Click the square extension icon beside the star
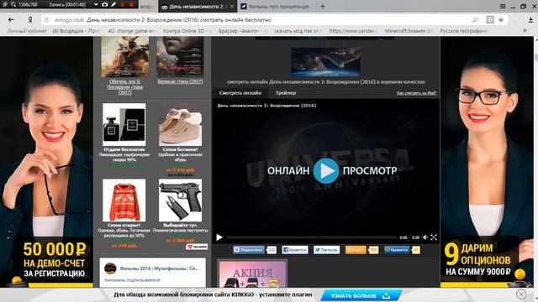This screenshot has height=302, width=538. pyautogui.click(x=490, y=20)
